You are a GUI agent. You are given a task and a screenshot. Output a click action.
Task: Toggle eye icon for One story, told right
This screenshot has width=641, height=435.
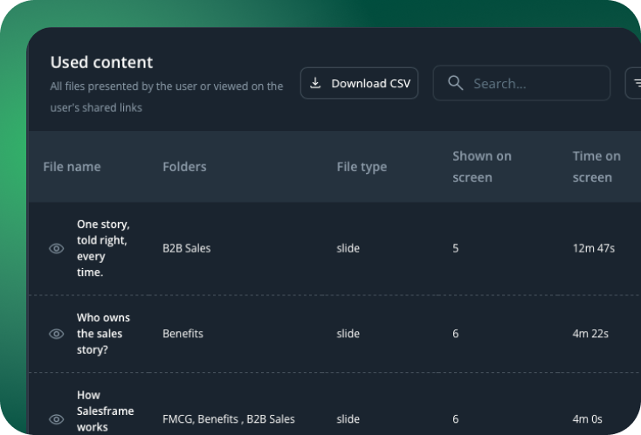click(57, 248)
